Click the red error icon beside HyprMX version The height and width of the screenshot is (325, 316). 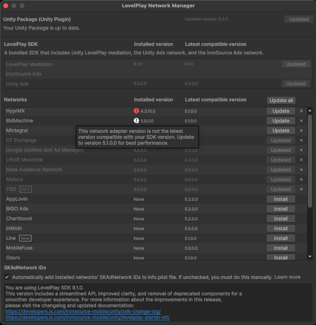pos(137,111)
